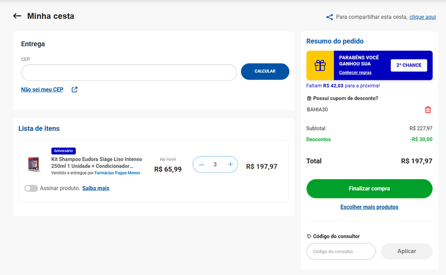Open the Kit Shampoo Eudora product thumbnail
The image size is (446, 275).
tap(34, 164)
